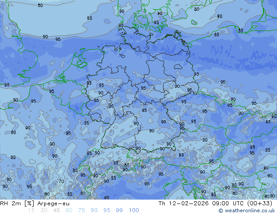
Task: Select the 15 value in the color legend
Action: tap(31, 211)
